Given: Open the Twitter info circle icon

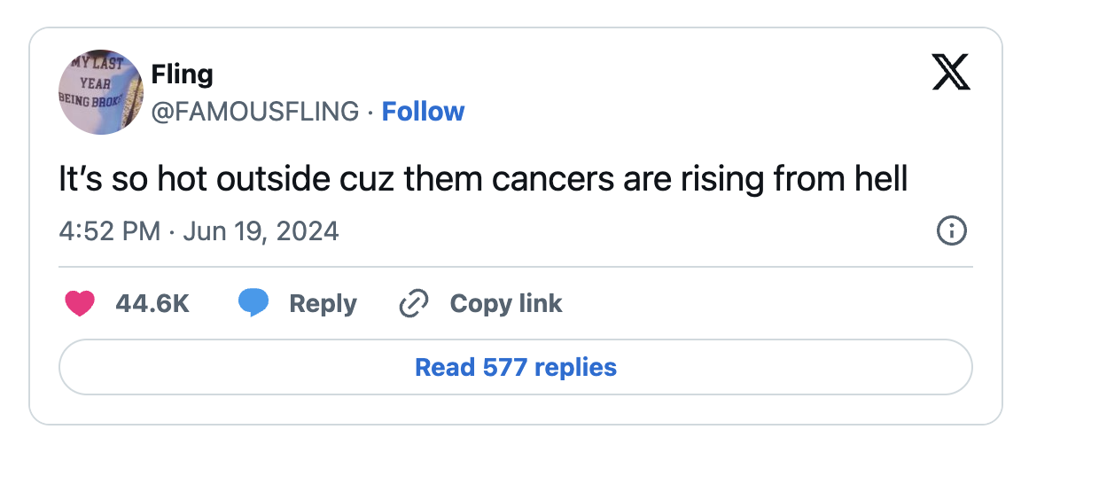Looking at the screenshot, I should pyautogui.click(x=951, y=231).
